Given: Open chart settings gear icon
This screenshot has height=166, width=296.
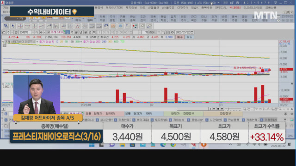Looking at the screenshot, I should pyautogui.click(x=172, y=32).
